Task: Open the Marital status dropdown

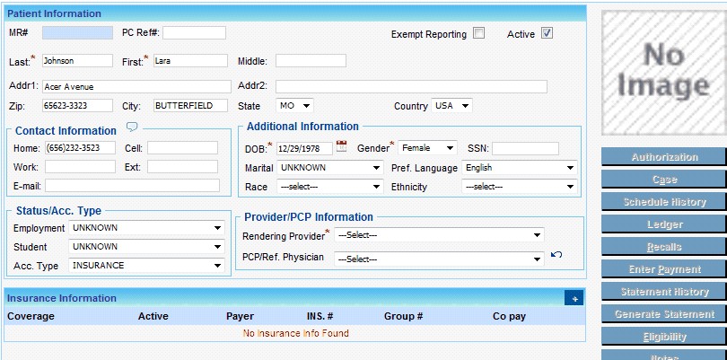Action: coord(330,168)
